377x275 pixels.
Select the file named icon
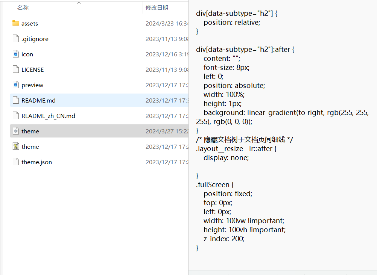coord(27,54)
